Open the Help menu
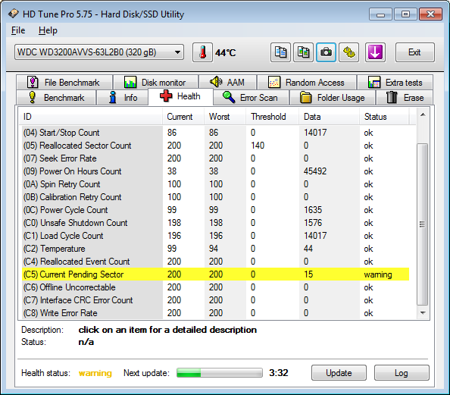Viewport: 450px width, 395px height. tap(48, 30)
